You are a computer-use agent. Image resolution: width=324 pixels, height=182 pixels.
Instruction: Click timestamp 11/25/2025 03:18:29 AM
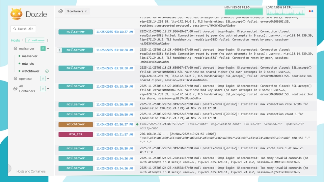tap(114, 87)
